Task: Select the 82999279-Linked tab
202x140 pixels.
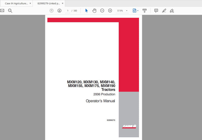Action: coord(49,3)
